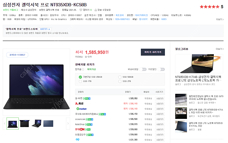Select the first front-view laptop thumbnail
Image resolution: width=228 pixels, height=143 pixels.
[13, 124]
